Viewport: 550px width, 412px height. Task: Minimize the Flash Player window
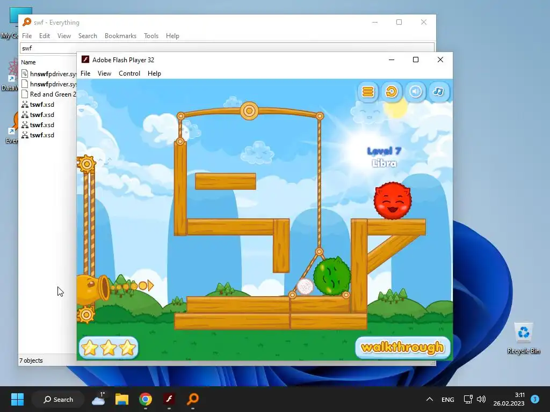392,60
